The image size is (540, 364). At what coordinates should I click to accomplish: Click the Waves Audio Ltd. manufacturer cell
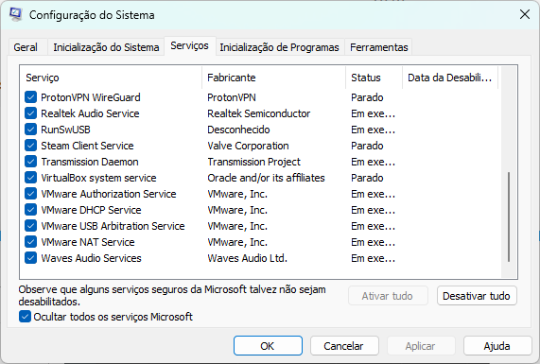[x=247, y=258]
